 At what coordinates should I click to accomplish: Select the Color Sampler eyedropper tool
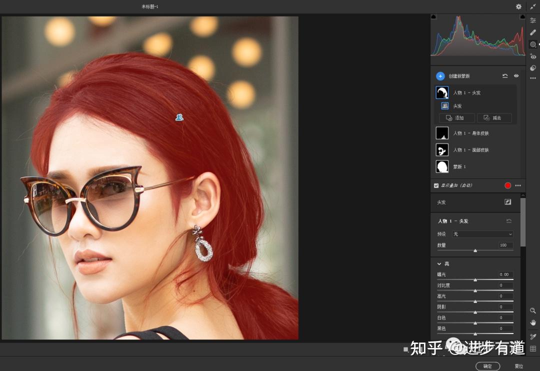(533, 336)
